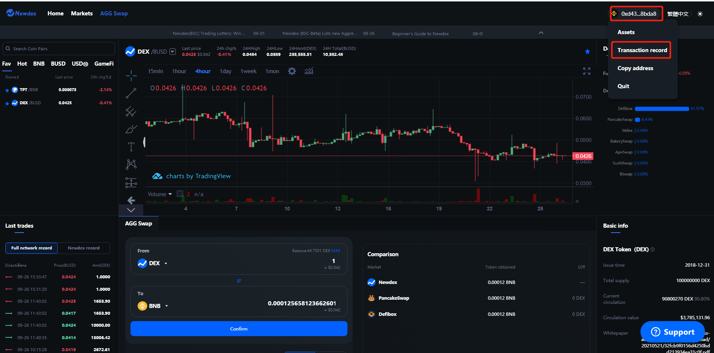Click the search magnifier icon
Image resolution: width=714 pixels, height=353 pixels.
point(8,48)
